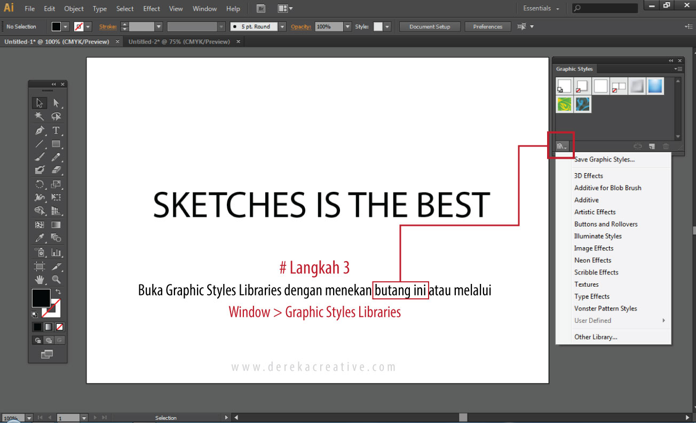
Task: Open the Opacity dropdown arrow
Action: click(x=348, y=27)
